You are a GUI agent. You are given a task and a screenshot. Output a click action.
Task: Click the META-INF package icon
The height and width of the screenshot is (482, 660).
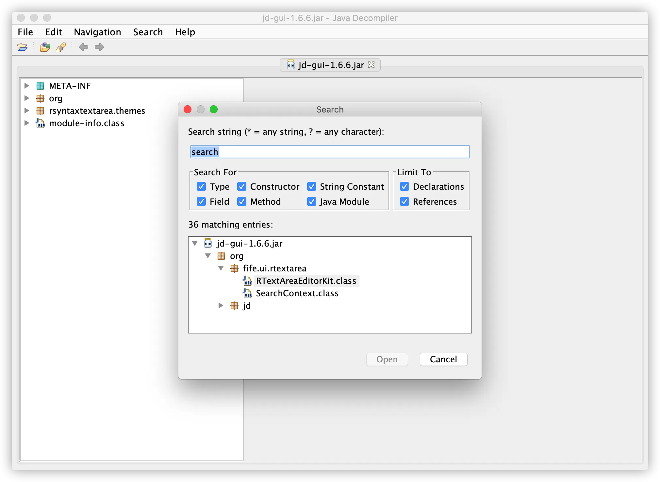40,86
